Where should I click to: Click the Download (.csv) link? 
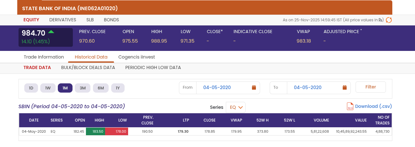click(x=373, y=106)
